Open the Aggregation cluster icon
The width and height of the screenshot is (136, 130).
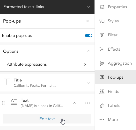102,63
